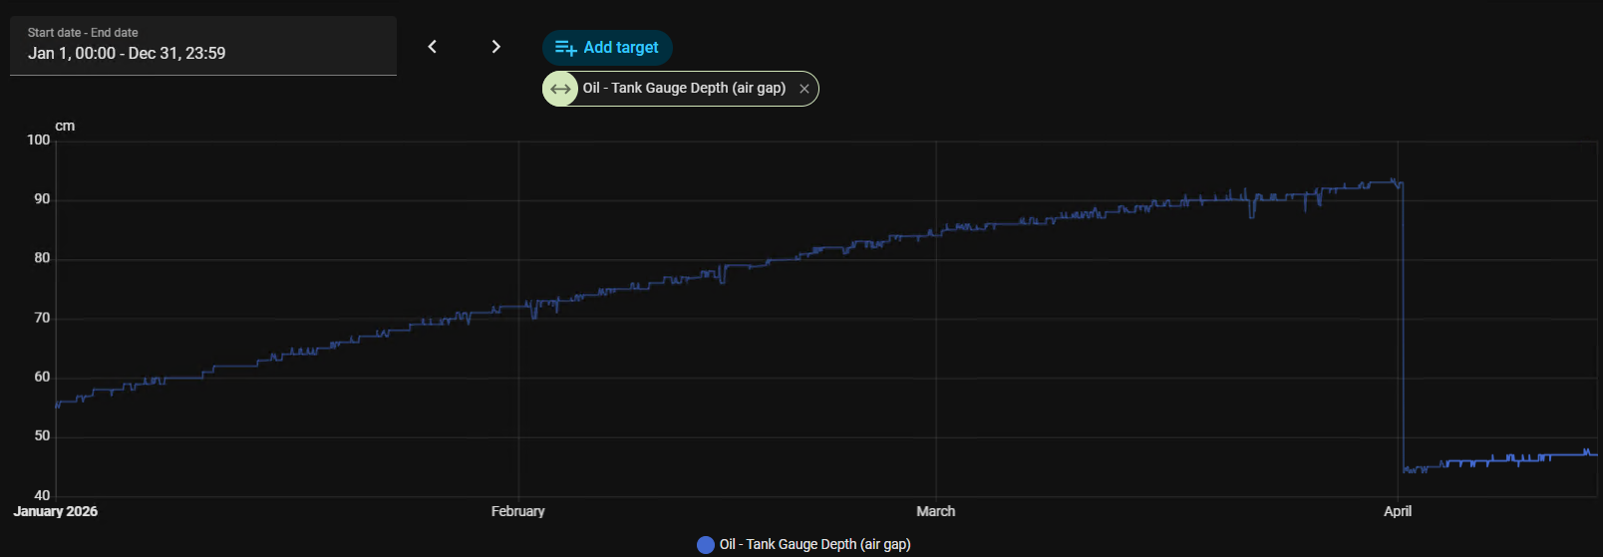Click the blue legend color dot
Viewport: 1603px width, 557px height.
click(x=706, y=544)
